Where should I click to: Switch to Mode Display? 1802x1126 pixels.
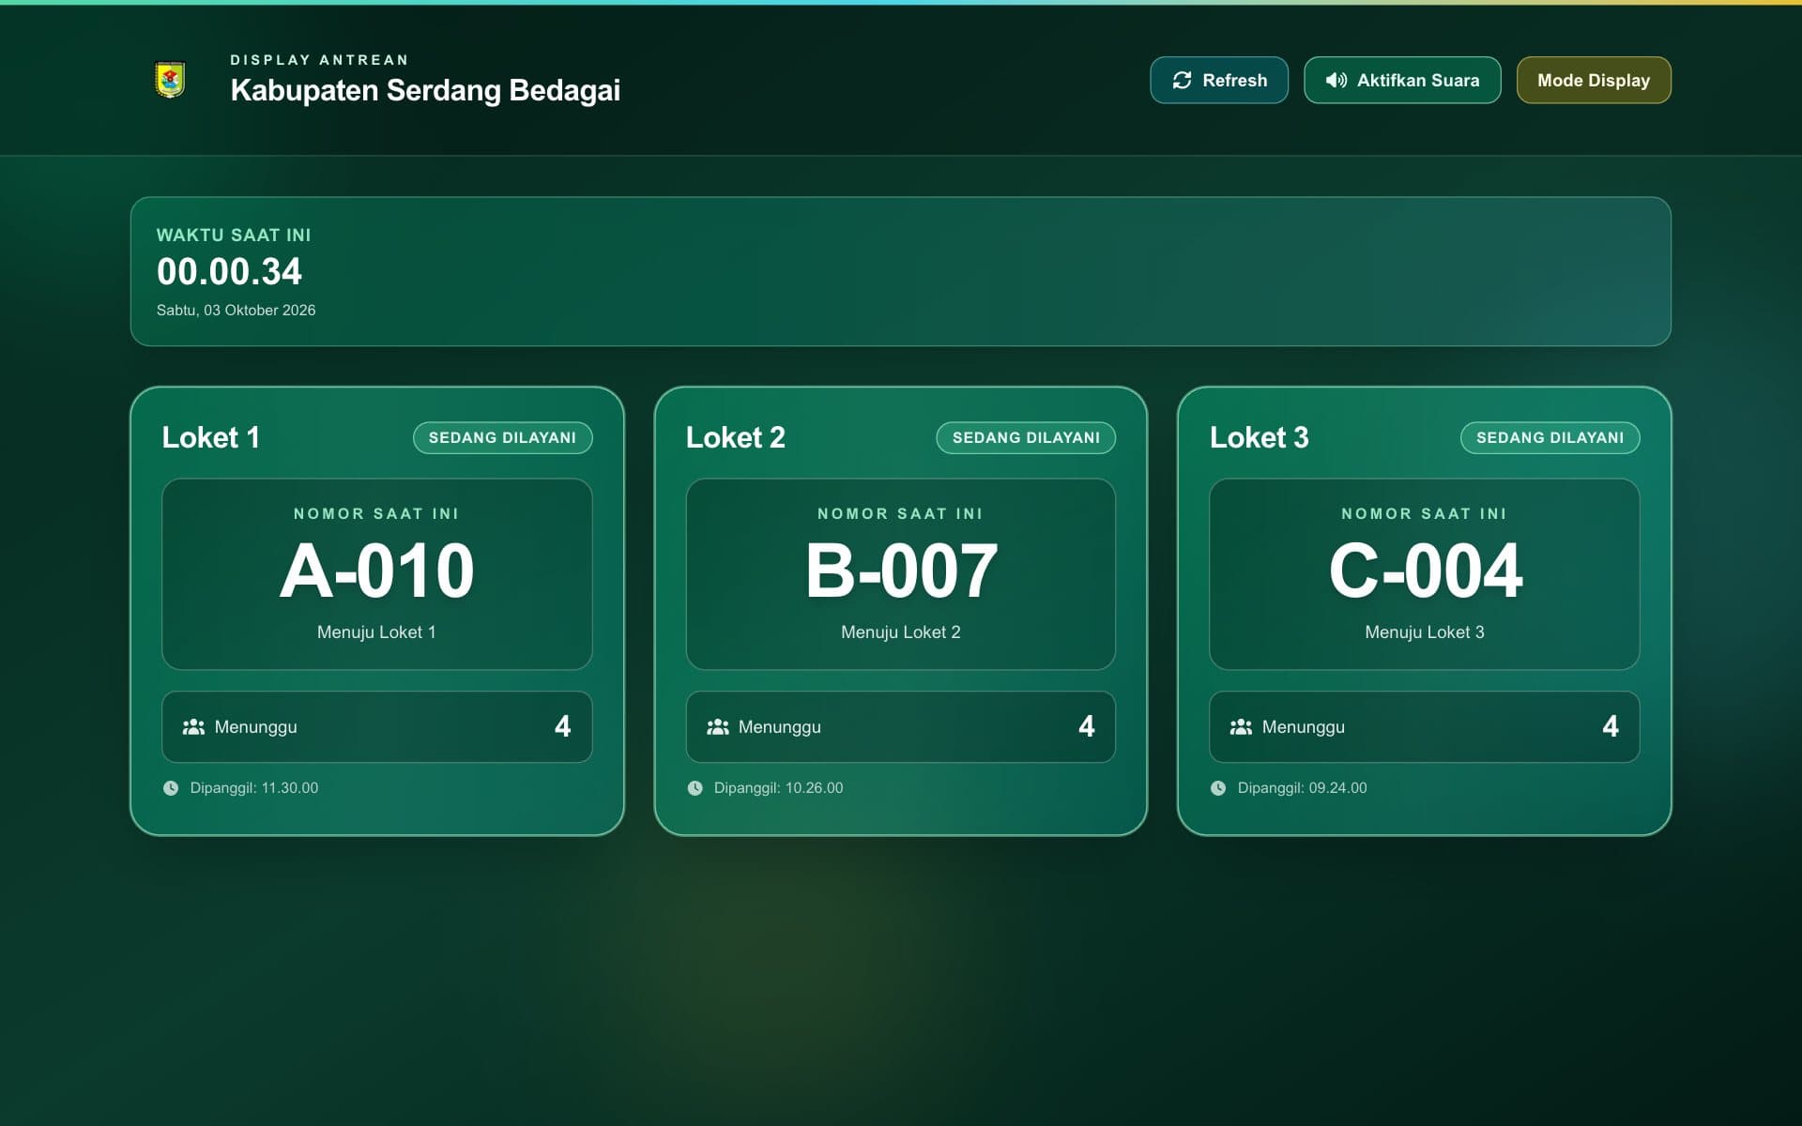[1593, 81]
